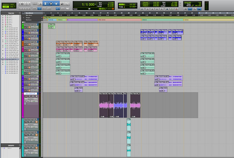Screen dimensions: 234x158
Task: Open the main counter format dropdown
Action: coord(96,4)
